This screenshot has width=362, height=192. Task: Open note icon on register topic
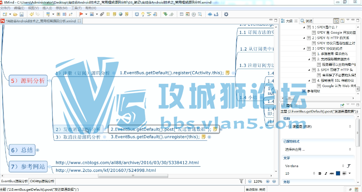227,73
